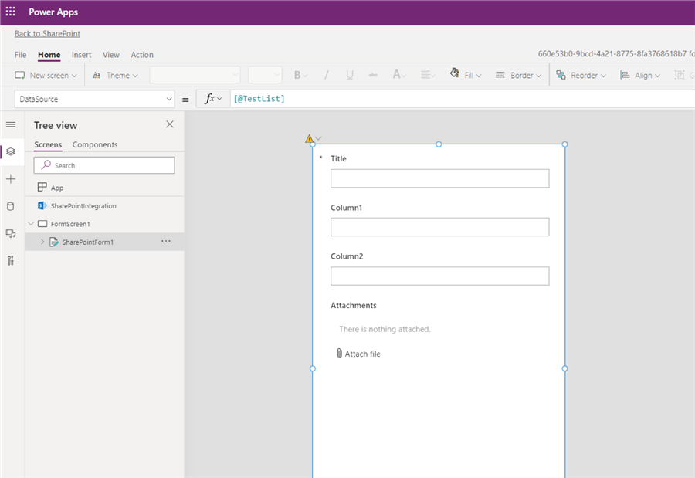Screen dimensions: 695x478
Task: Click the Insert plus icon in sidebar
Action: coord(11,178)
